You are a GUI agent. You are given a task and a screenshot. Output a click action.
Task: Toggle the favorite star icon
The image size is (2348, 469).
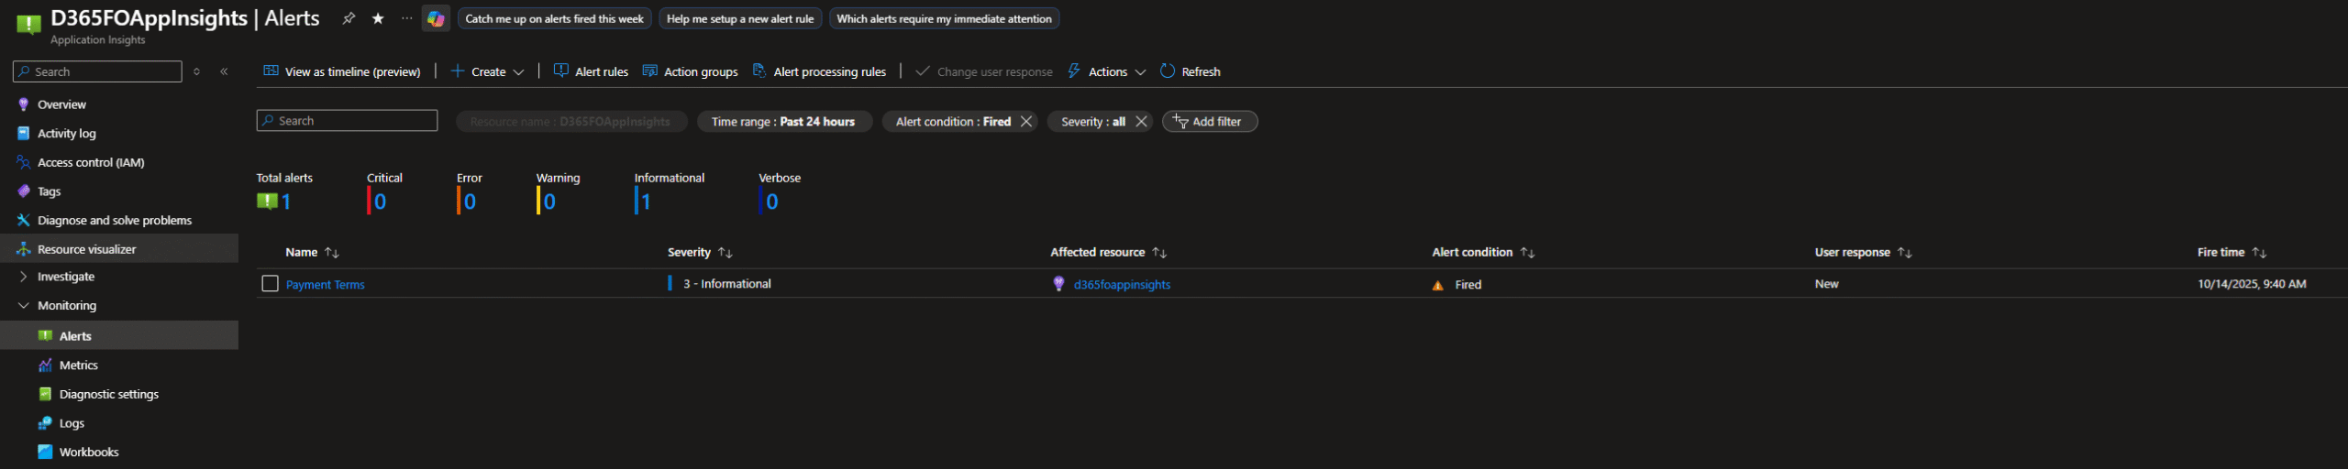(378, 18)
